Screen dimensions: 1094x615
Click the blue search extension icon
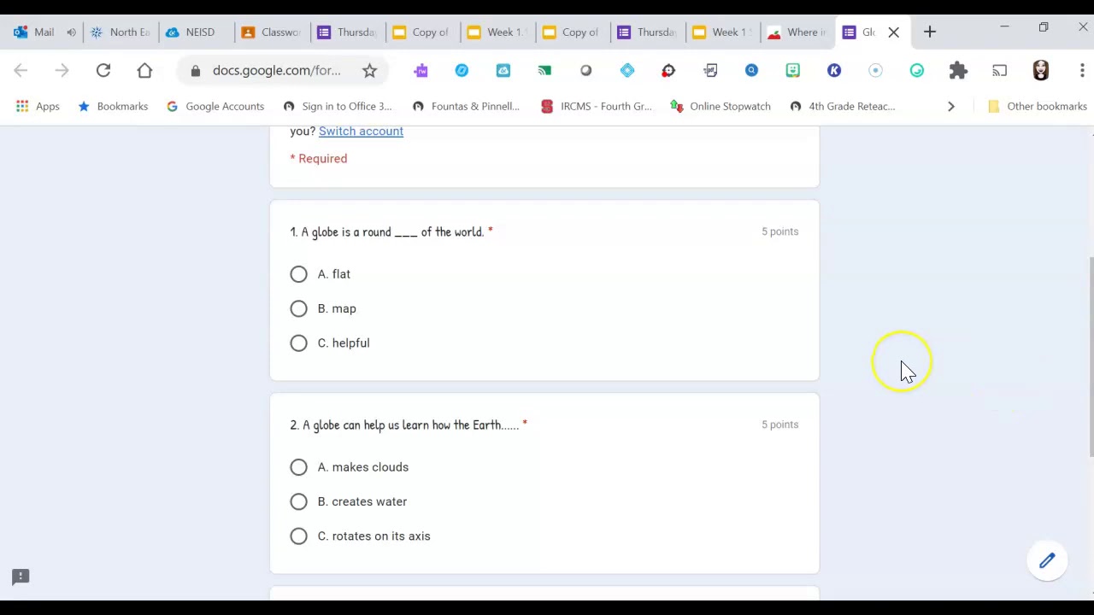pyautogui.click(x=751, y=71)
